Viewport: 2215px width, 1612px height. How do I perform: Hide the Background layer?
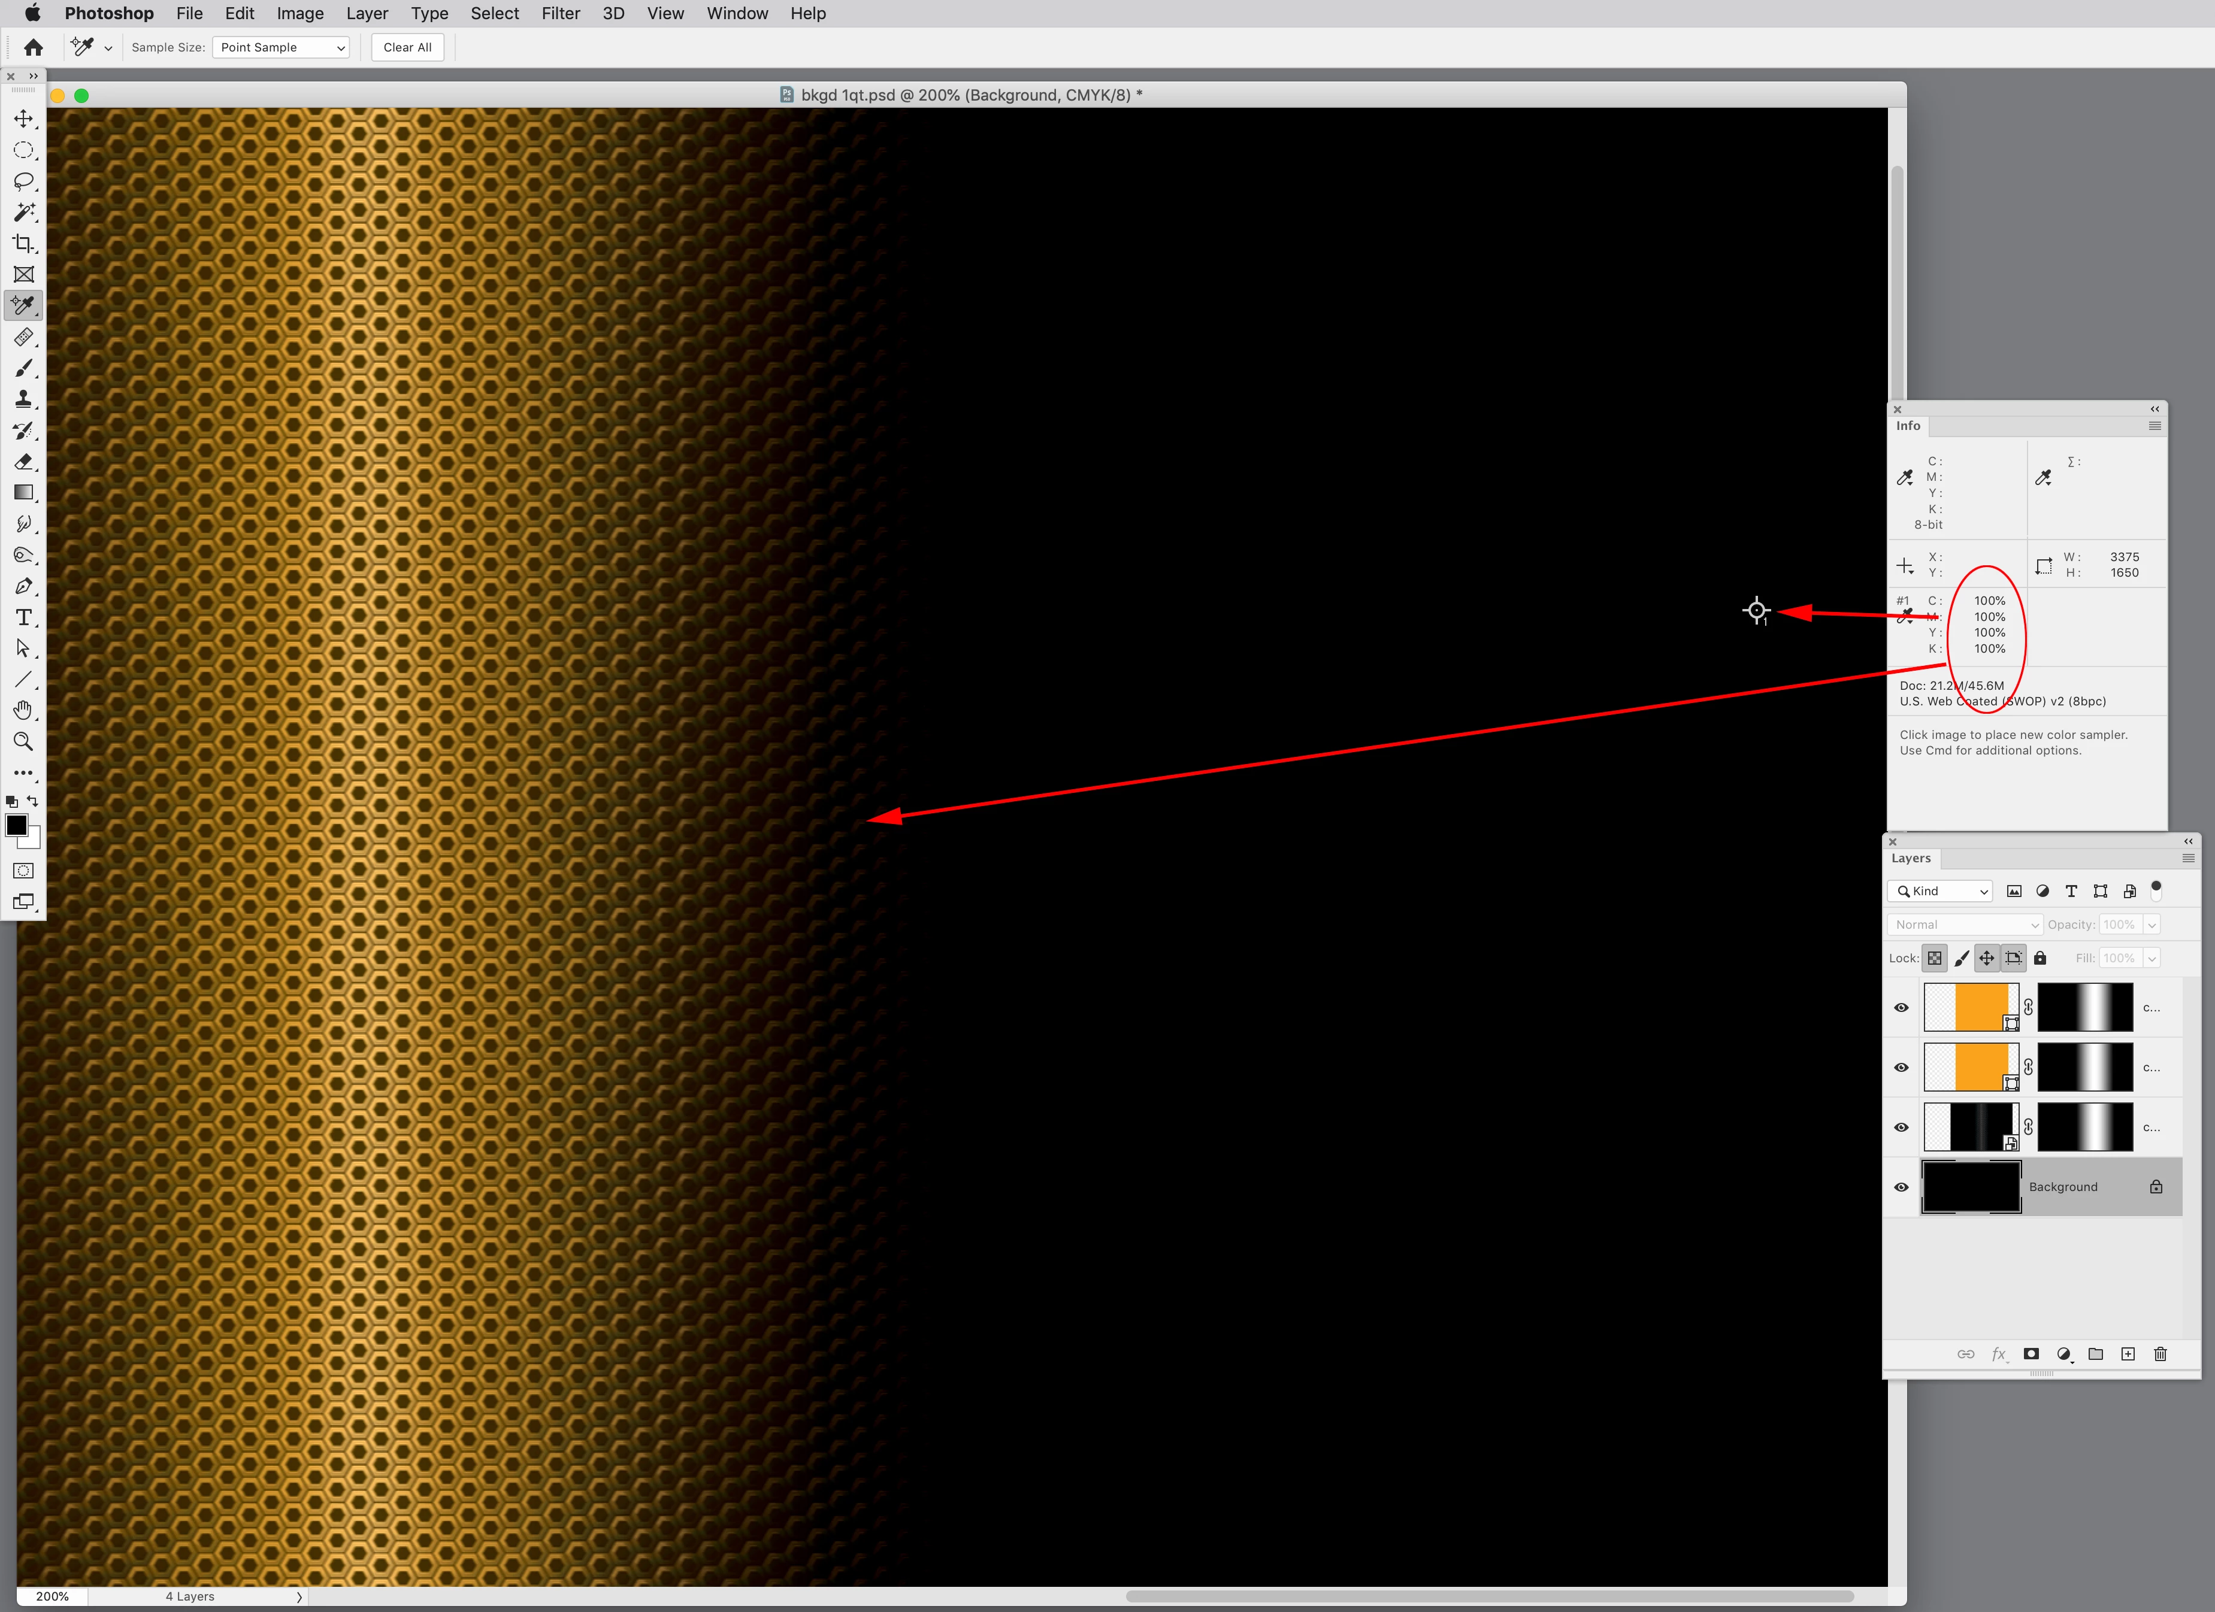(x=1902, y=1187)
